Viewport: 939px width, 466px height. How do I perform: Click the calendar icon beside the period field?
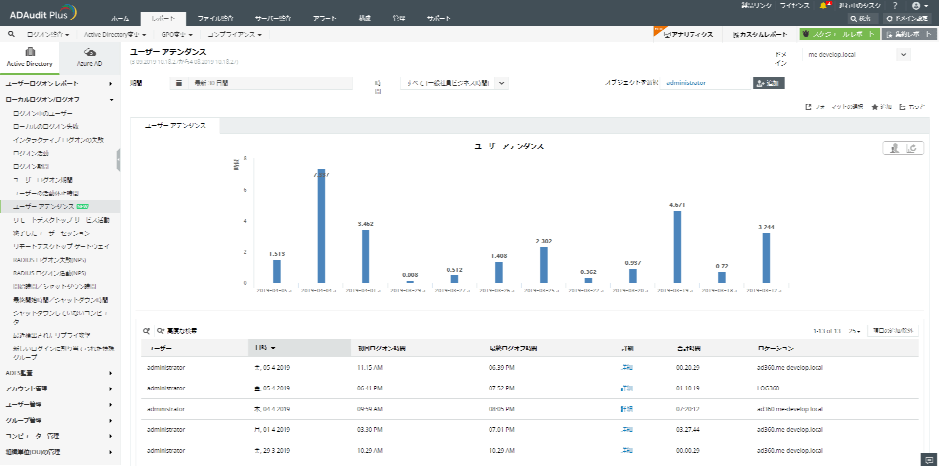(x=179, y=83)
